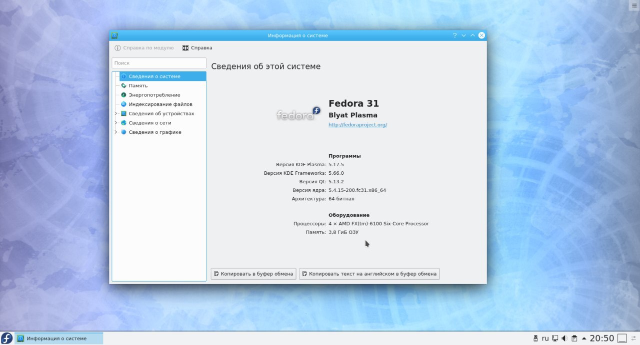Viewport: 640px width, 345px height.
Task: Click the show desktop panel button
Action: 621,339
